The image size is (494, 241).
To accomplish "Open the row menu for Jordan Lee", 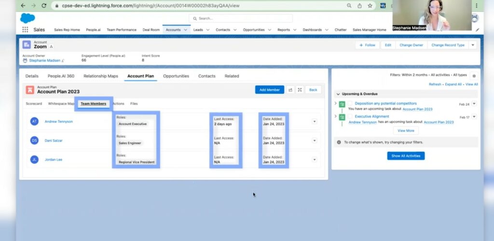I will coord(315,159).
